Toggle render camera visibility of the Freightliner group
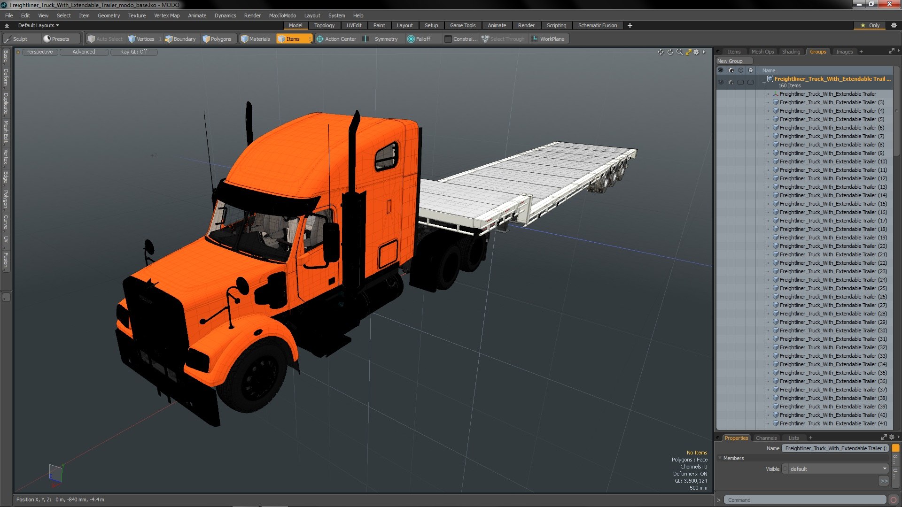The image size is (902, 507). 731,82
